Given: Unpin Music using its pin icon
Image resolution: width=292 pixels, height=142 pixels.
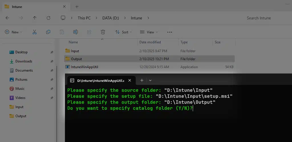Looking at the screenshot, I should pyautogui.click(x=52, y=89).
